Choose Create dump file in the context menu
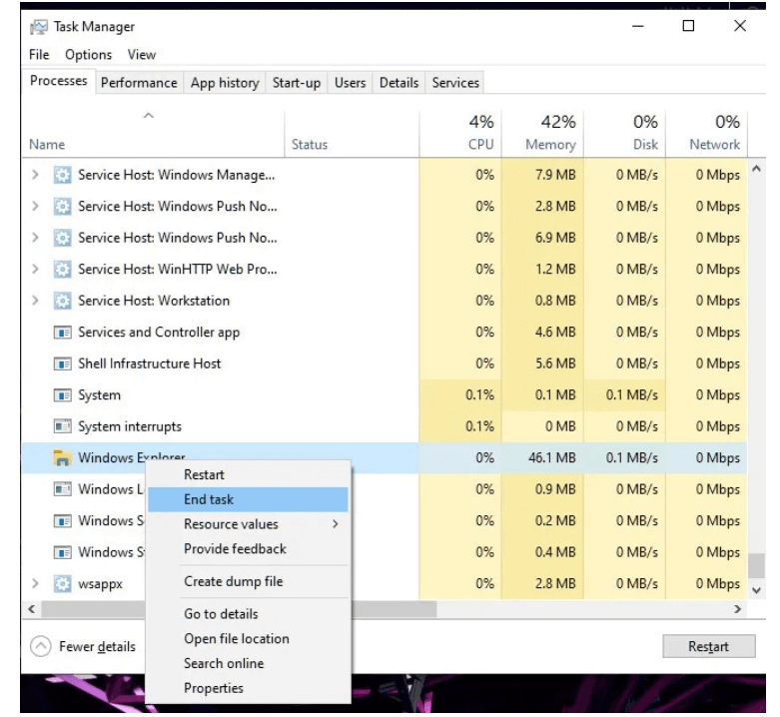The image size is (780, 717). point(248,581)
